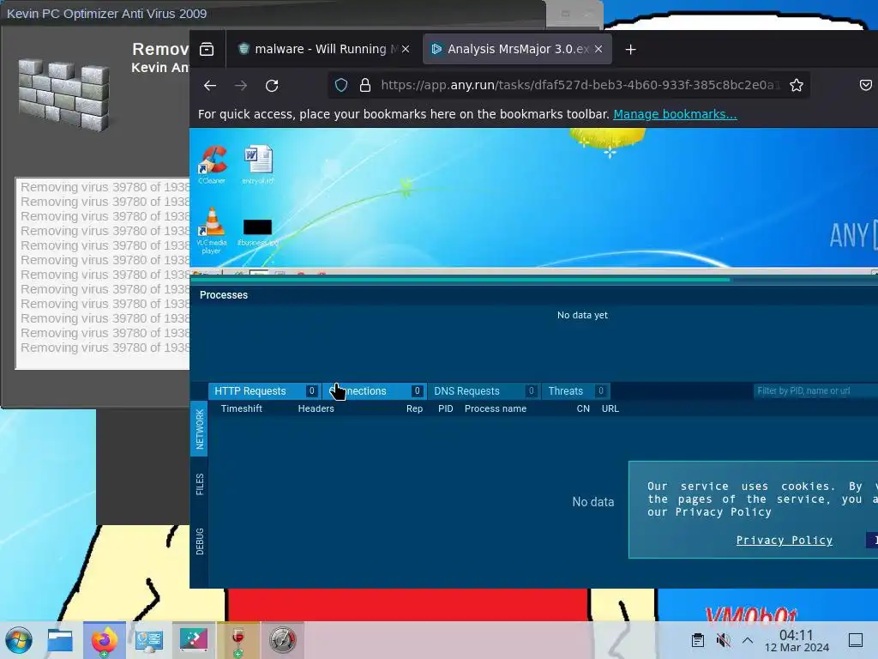The height and width of the screenshot is (659, 878).
Task: Close the 'malware - Will Running' tab
Action: pyautogui.click(x=406, y=49)
